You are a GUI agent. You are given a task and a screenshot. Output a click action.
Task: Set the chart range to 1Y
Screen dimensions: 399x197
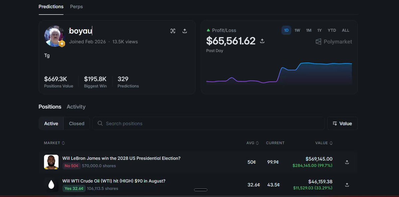pos(319,30)
